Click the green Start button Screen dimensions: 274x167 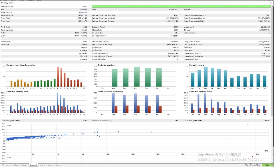267,165
